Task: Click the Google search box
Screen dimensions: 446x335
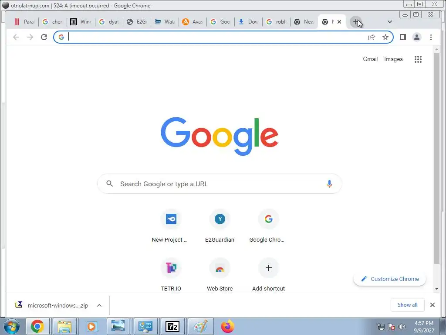Action: (220, 184)
